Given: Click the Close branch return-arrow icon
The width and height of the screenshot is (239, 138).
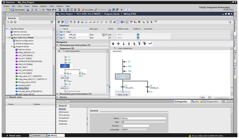Looking at the screenshot, I should point(150,44).
